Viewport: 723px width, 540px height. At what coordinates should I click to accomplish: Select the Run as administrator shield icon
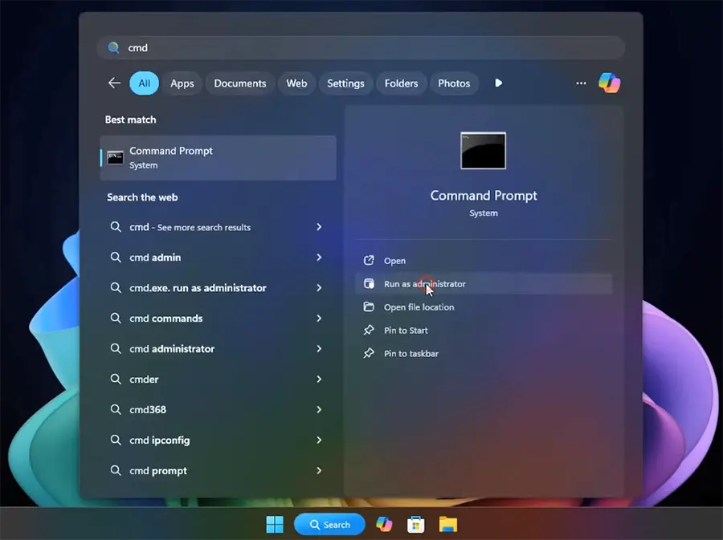click(x=369, y=283)
